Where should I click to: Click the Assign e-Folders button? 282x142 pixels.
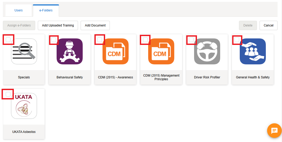[19, 25]
